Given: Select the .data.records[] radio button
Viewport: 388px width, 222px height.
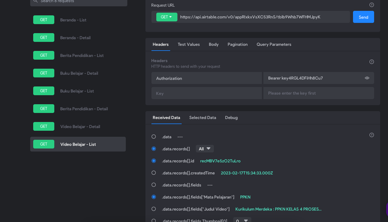Looking at the screenshot, I should tap(154, 149).
